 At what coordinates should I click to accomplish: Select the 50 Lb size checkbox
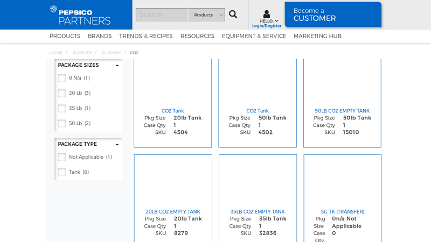[x=62, y=123]
